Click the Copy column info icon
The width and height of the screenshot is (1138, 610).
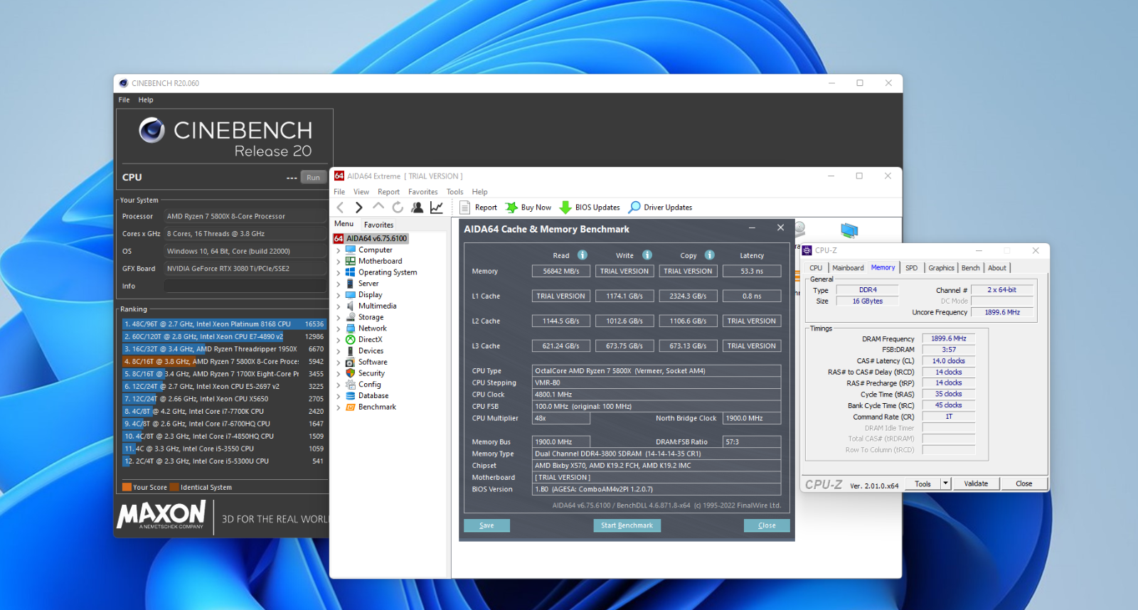click(x=710, y=255)
